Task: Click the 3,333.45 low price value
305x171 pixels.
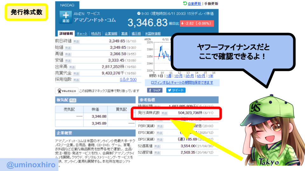Action: 116,60
